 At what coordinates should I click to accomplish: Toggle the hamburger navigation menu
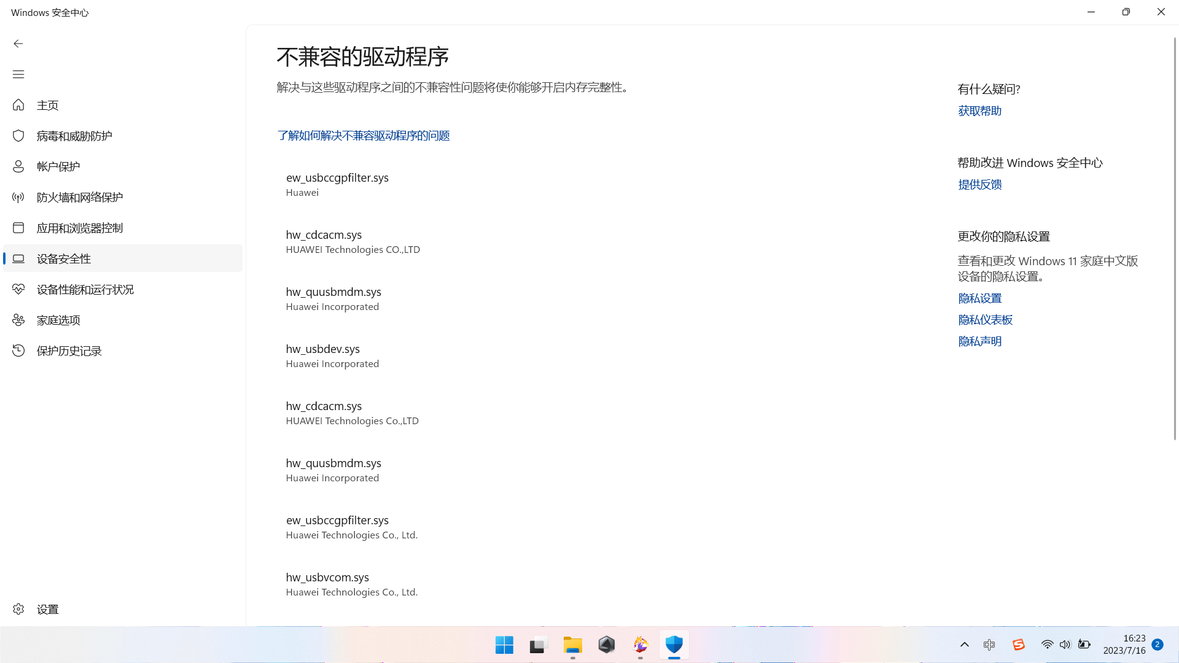[x=18, y=74]
